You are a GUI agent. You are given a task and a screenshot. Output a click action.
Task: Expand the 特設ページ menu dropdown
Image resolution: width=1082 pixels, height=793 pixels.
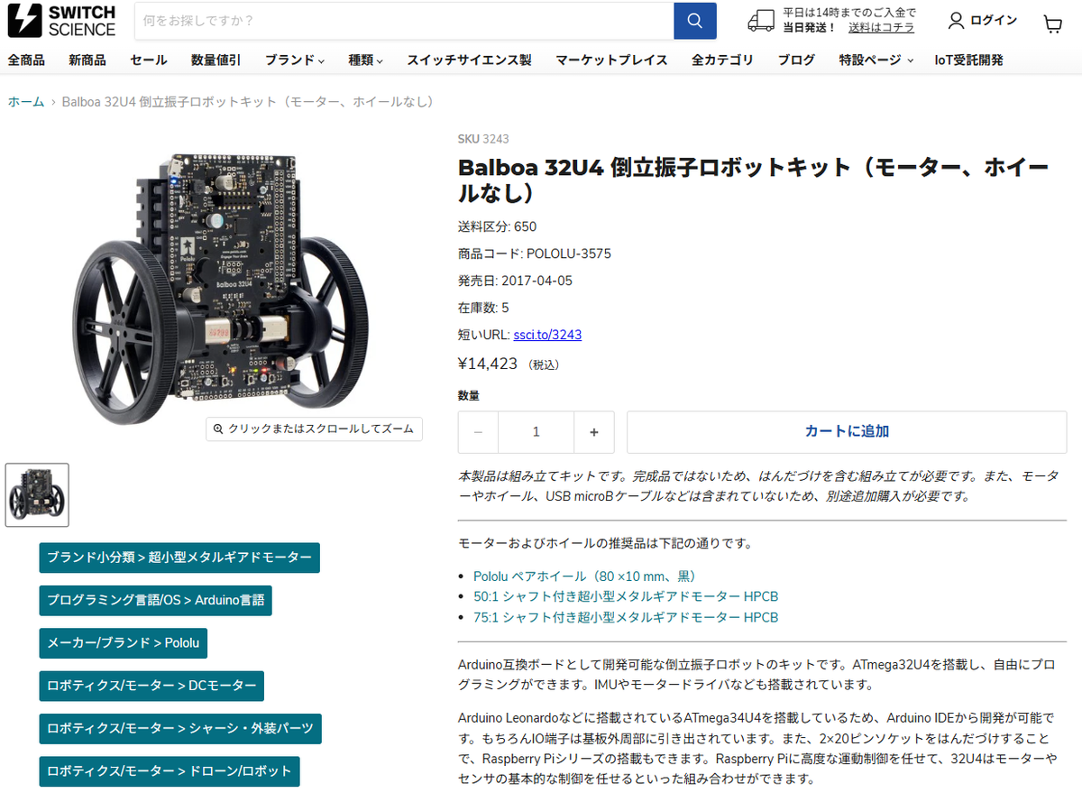876,60
